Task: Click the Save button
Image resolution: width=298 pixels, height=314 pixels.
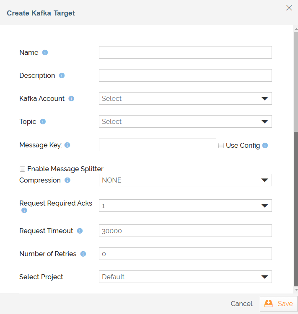Action: [279, 304]
